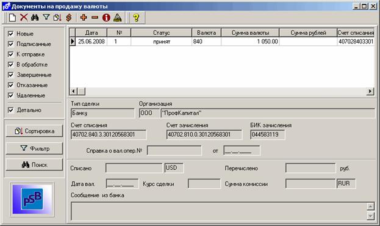Remove entry with orange minus icon
Image resolution: width=380 pixels, height=226 pixels.
pyautogui.click(x=95, y=18)
